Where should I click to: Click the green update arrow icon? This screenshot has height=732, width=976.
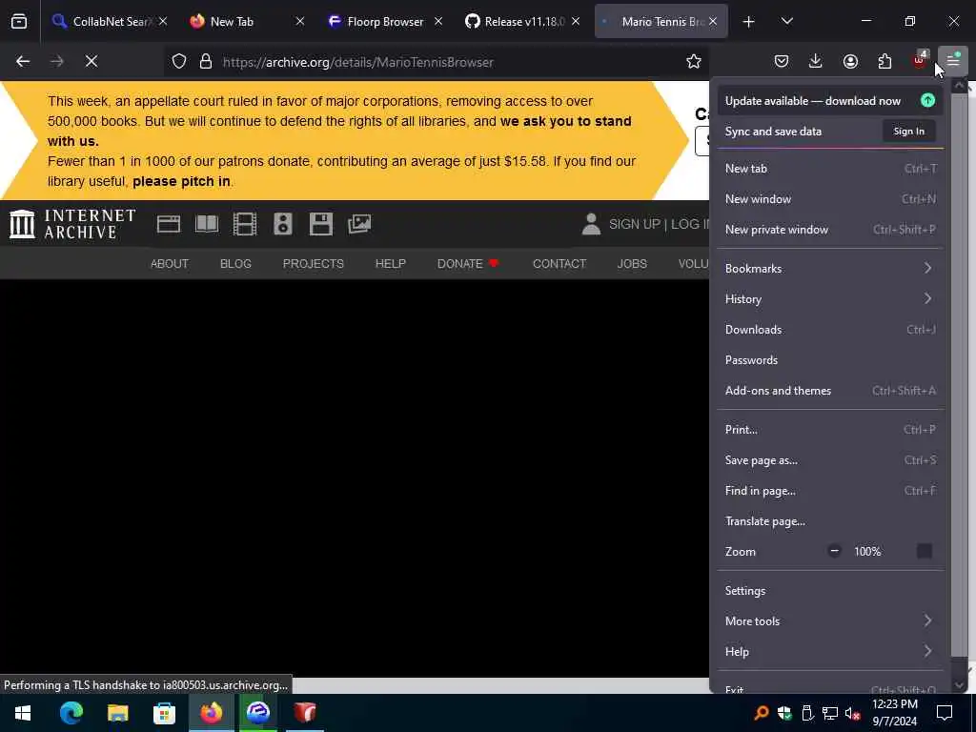(x=927, y=100)
